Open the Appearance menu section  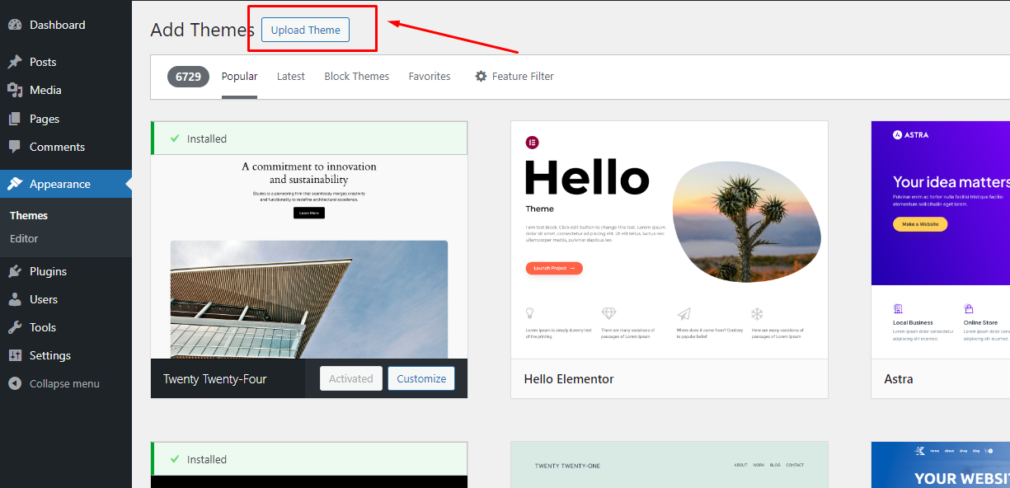tap(59, 184)
